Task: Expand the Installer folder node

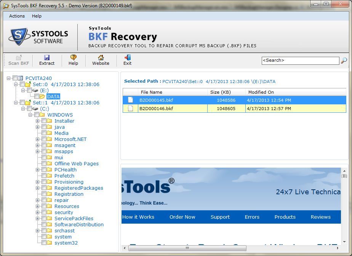Action: click(37, 121)
